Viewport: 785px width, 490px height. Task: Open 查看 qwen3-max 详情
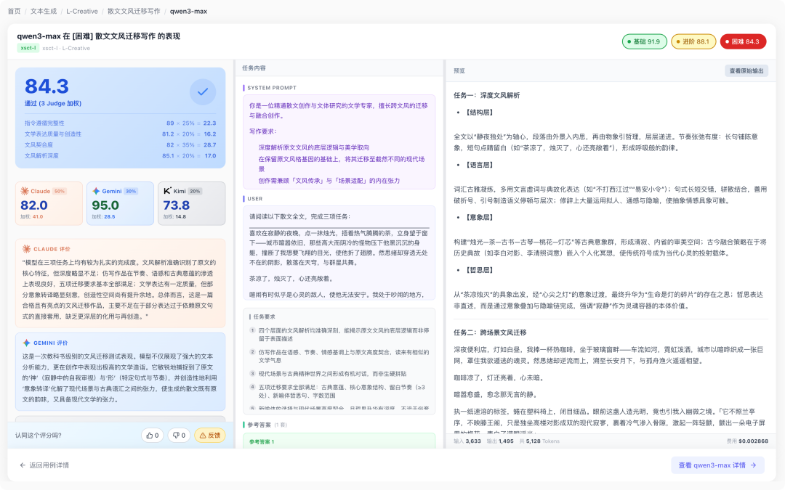pyautogui.click(x=717, y=465)
